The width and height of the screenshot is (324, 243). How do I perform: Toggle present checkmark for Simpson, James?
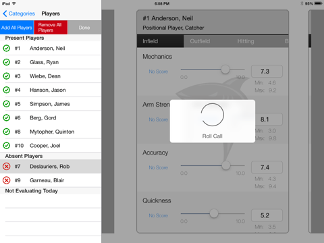click(7, 104)
